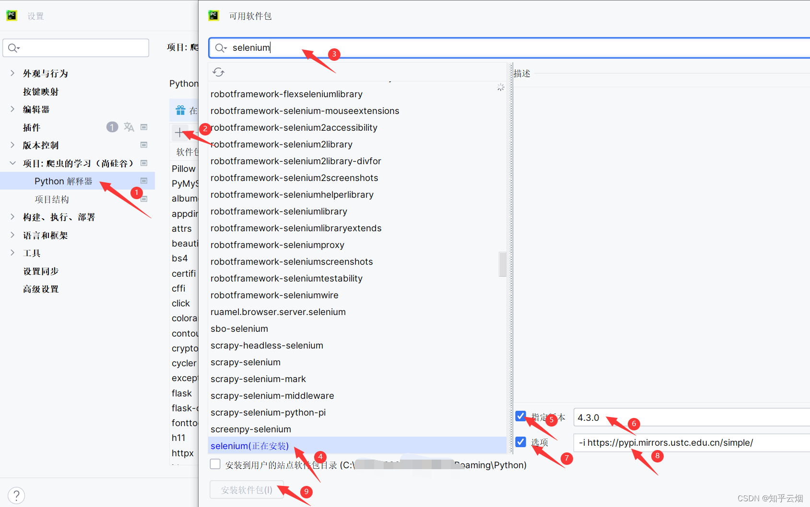The height and width of the screenshot is (507, 810).
Task: Select robotframework-seleniumscreenshots package
Action: pyautogui.click(x=292, y=261)
